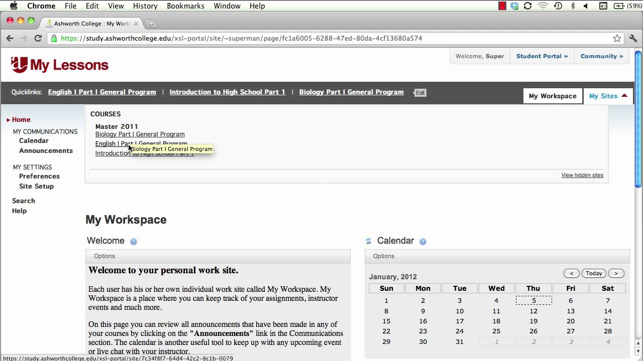
Task: Click the volume icon in menu bar
Action: tap(586, 6)
